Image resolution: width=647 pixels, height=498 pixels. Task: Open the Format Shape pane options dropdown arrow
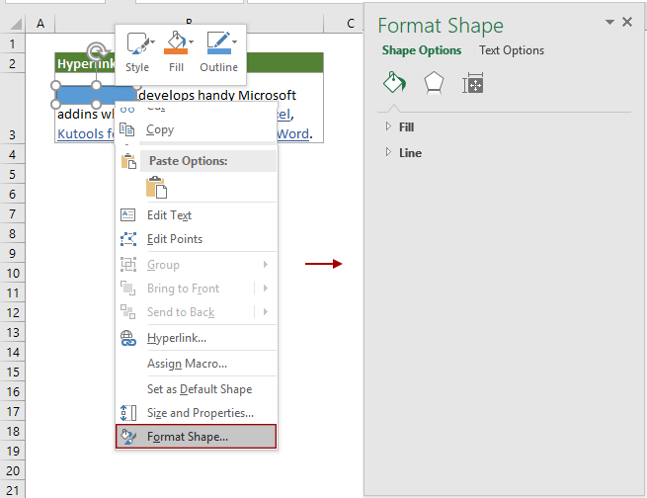coord(610,21)
